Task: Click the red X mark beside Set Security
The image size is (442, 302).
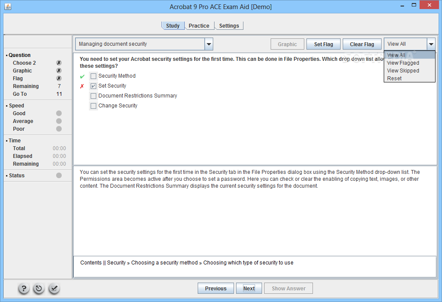Action: click(x=82, y=86)
